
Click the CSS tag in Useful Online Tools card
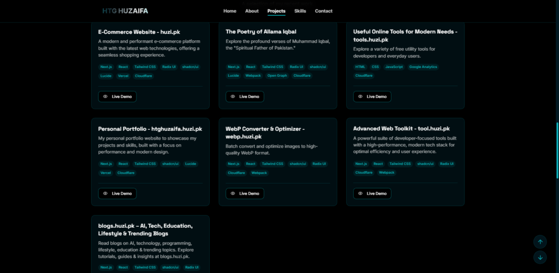click(376, 67)
